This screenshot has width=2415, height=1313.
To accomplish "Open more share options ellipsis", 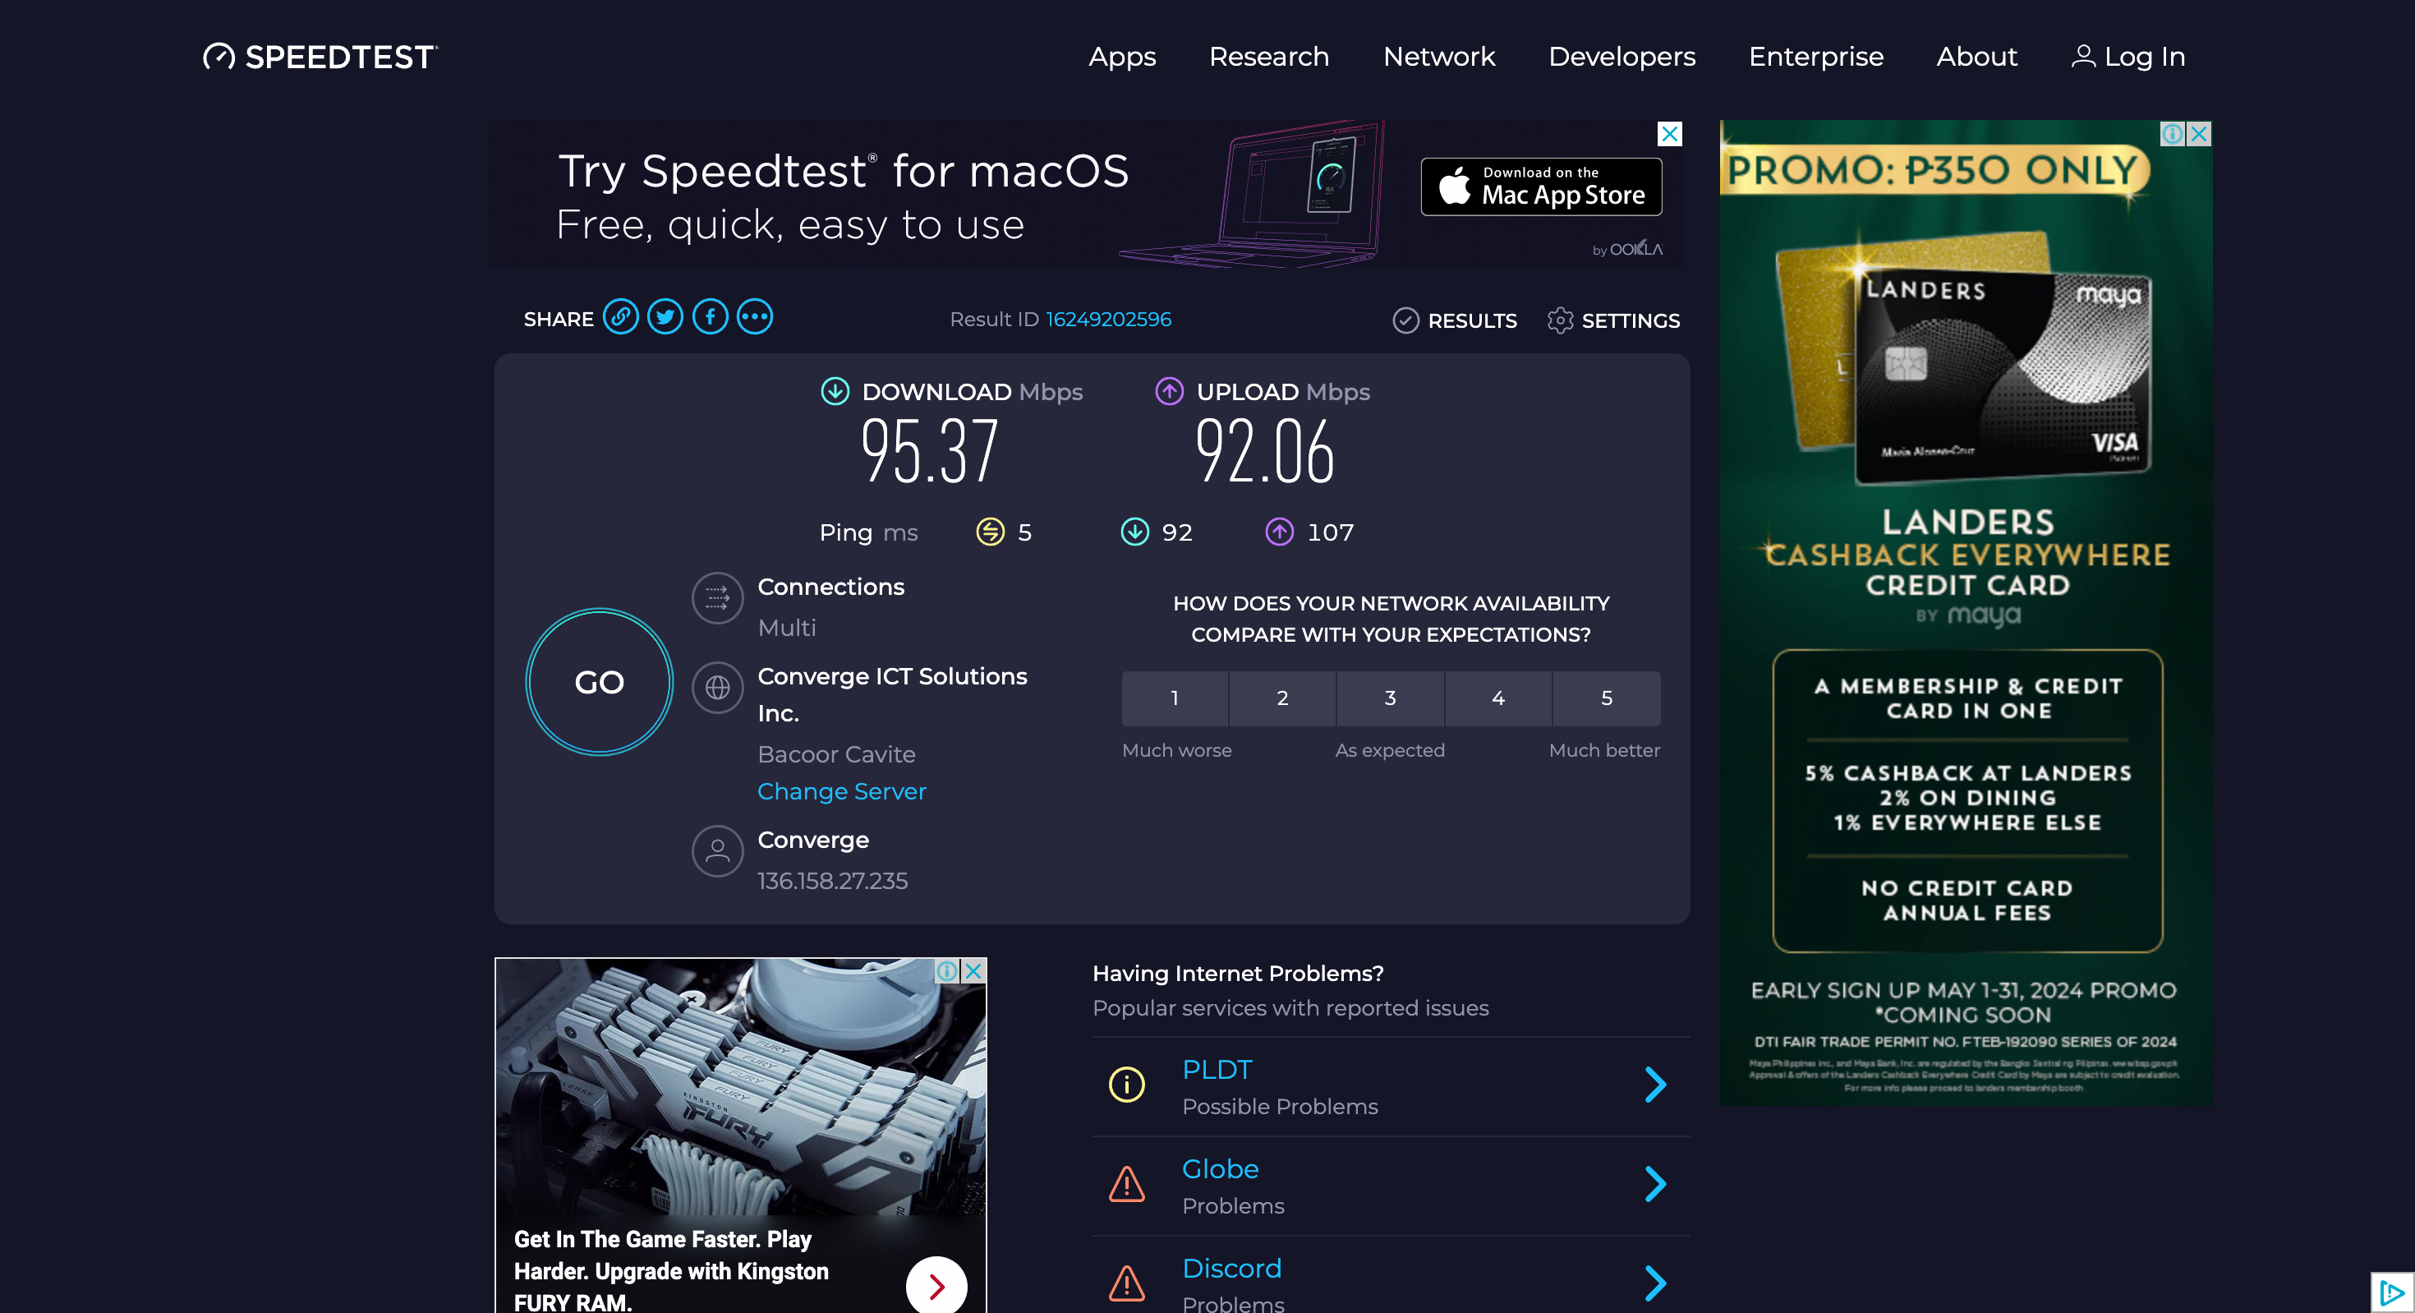I will [x=755, y=317].
